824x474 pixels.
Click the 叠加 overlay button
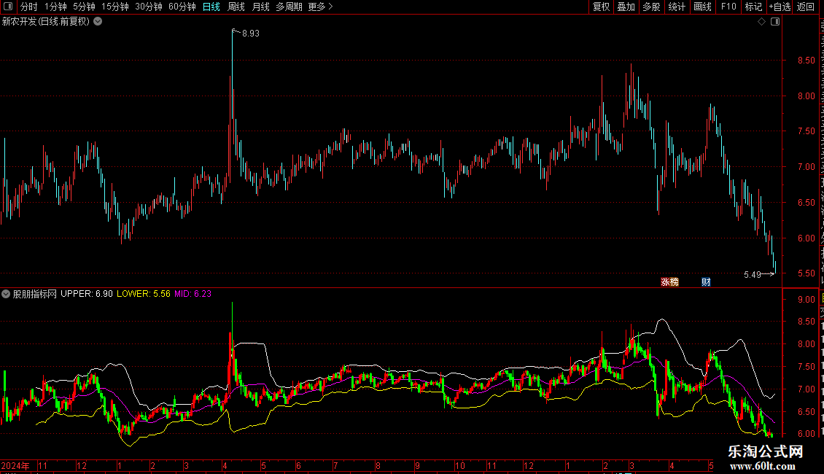point(626,7)
